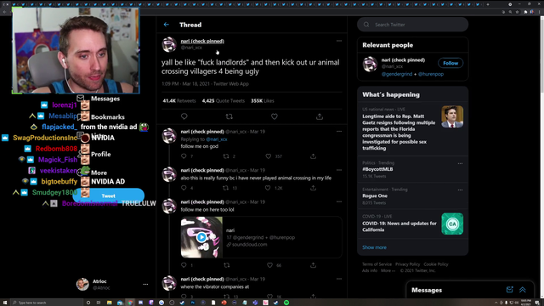Screen dimensions: 544x306
Task: Retweet 'never played animal crossing' tweet
Action: coord(226,188)
